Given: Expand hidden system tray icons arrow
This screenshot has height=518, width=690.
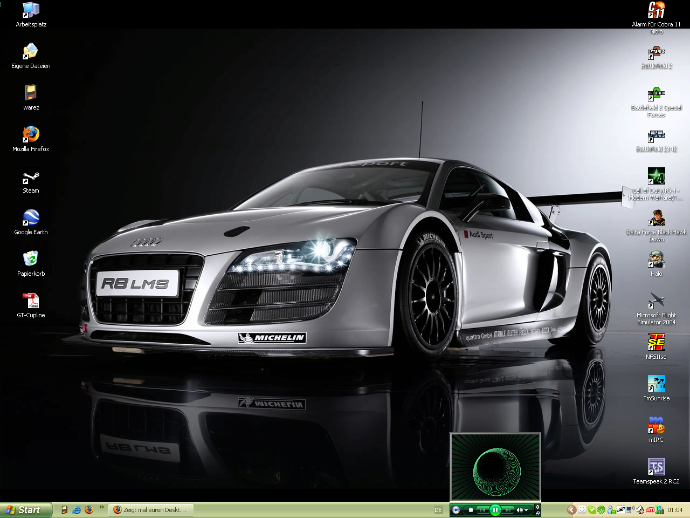Looking at the screenshot, I should tap(571, 510).
